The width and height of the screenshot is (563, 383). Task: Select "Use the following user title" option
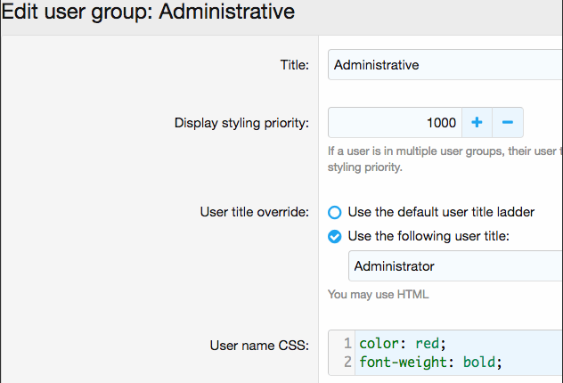335,236
